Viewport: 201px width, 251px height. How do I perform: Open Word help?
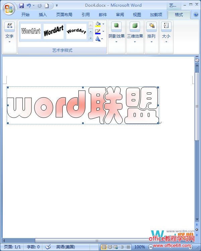(196, 14)
